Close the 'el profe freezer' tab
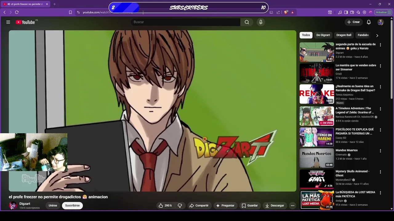Screen dimensions: 394x221 coord(46,4)
